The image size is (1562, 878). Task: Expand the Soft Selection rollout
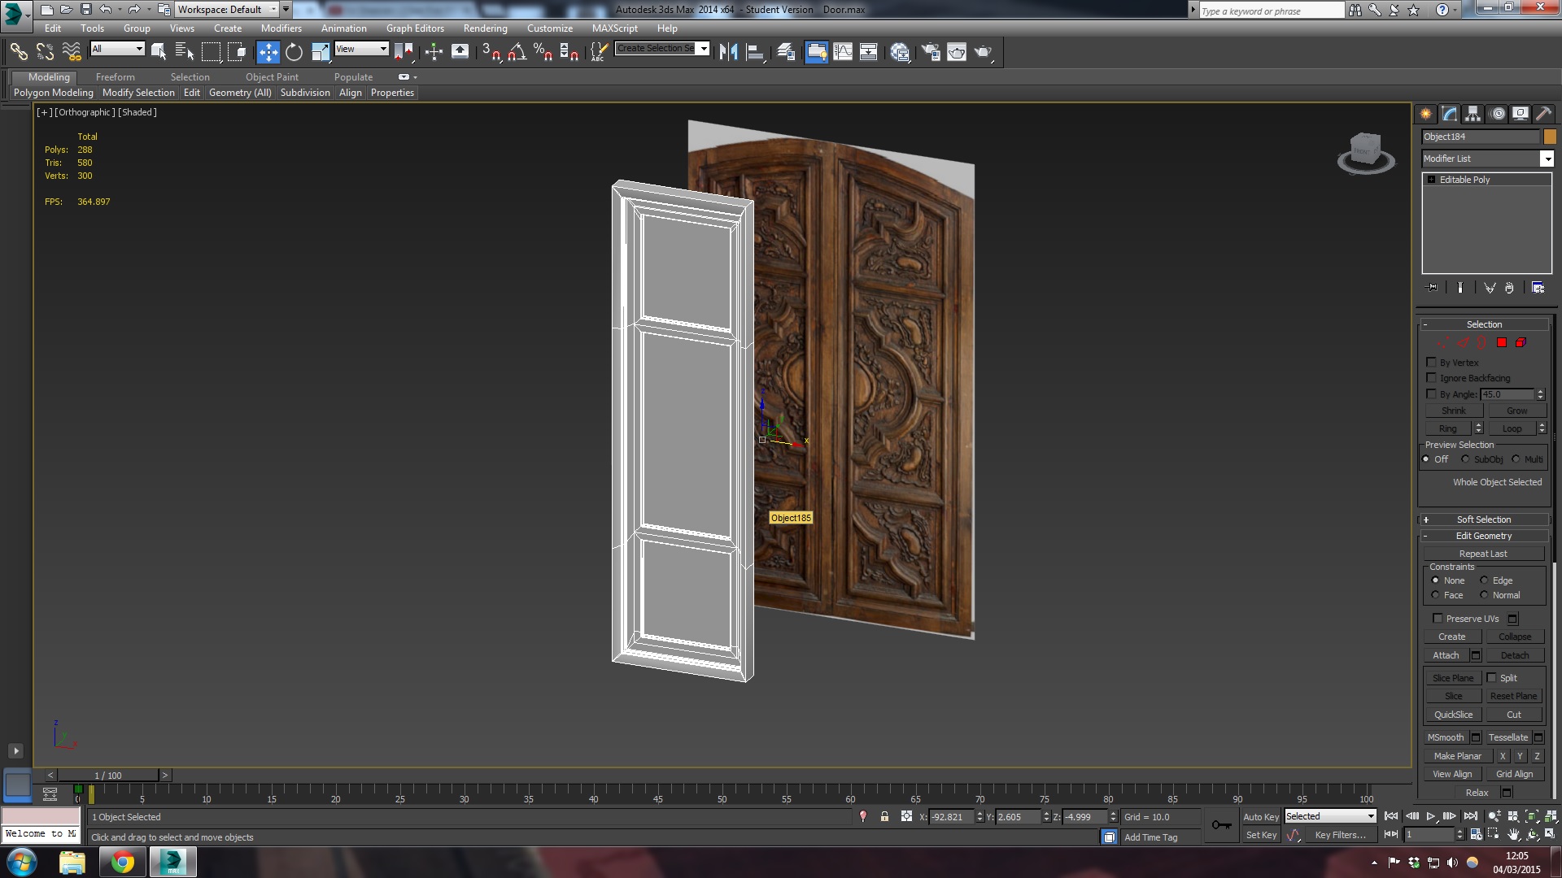click(1484, 519)
